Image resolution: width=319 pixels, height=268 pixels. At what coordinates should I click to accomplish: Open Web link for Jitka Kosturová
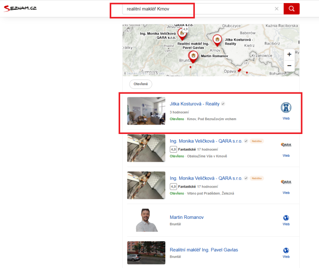tap(286, 118)
